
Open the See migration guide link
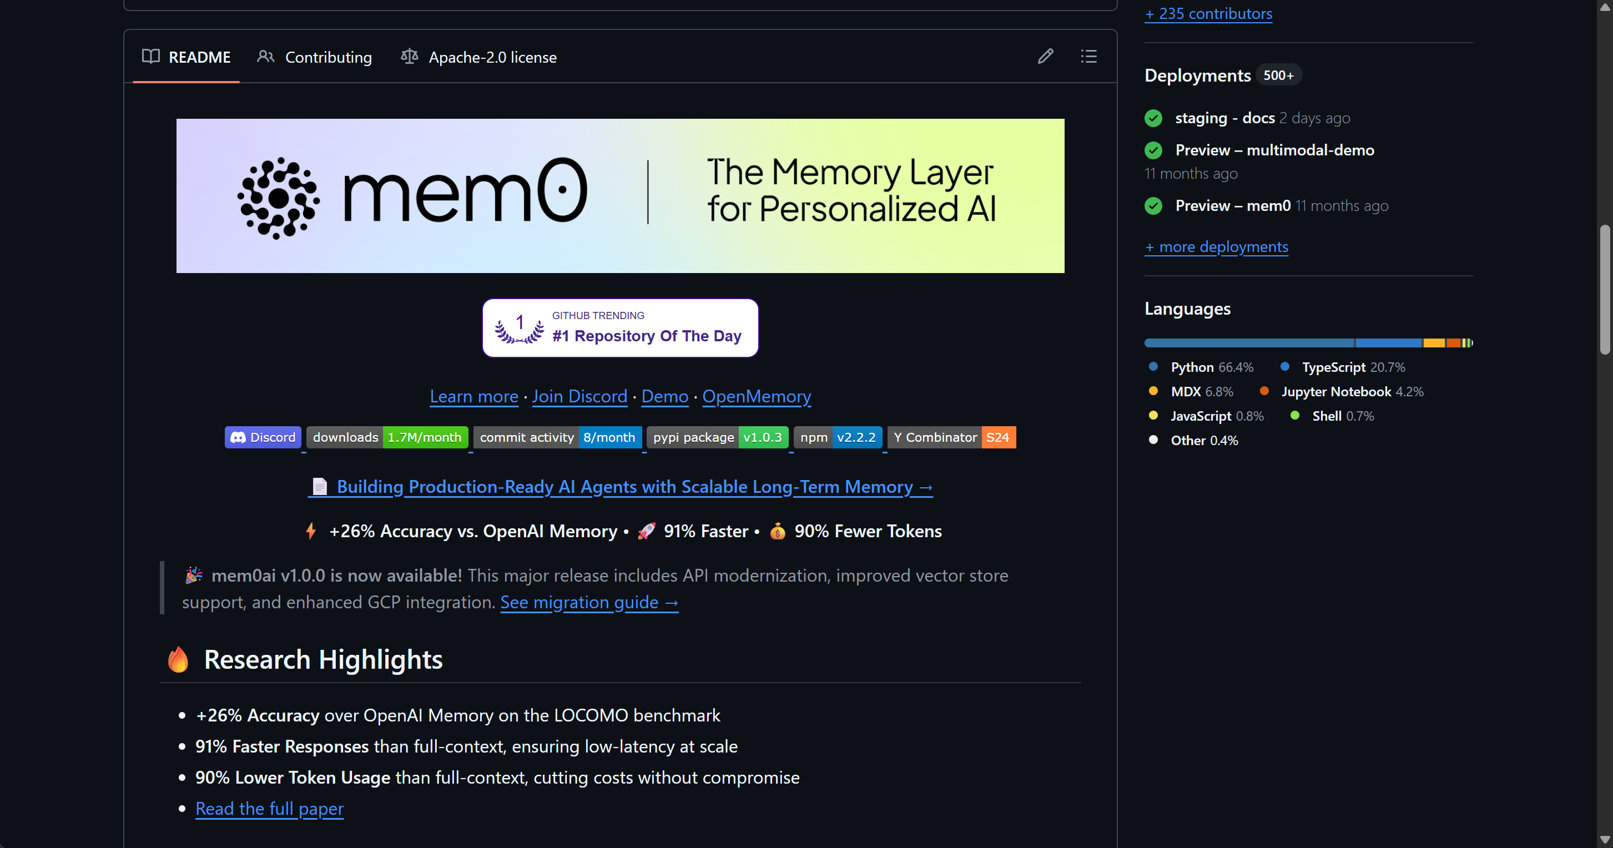pyautogui.click(x=589, y=603)
